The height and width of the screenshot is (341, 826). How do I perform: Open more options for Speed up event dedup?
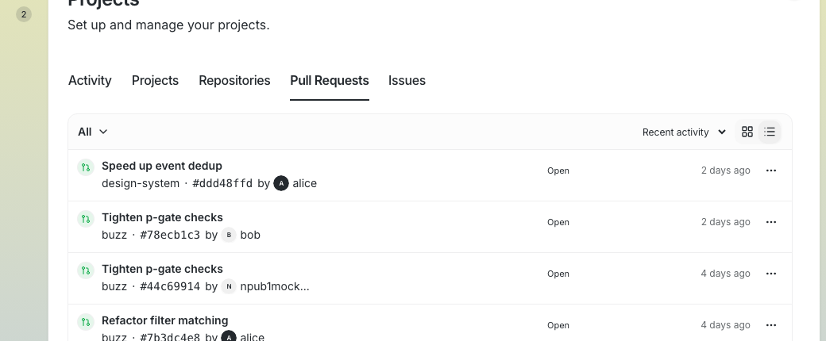tap(770, 170)
